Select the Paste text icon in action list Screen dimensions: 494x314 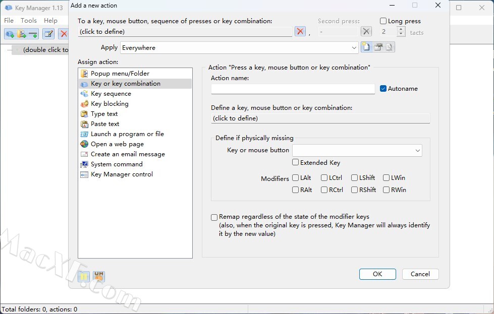click(x=84, y=124)
